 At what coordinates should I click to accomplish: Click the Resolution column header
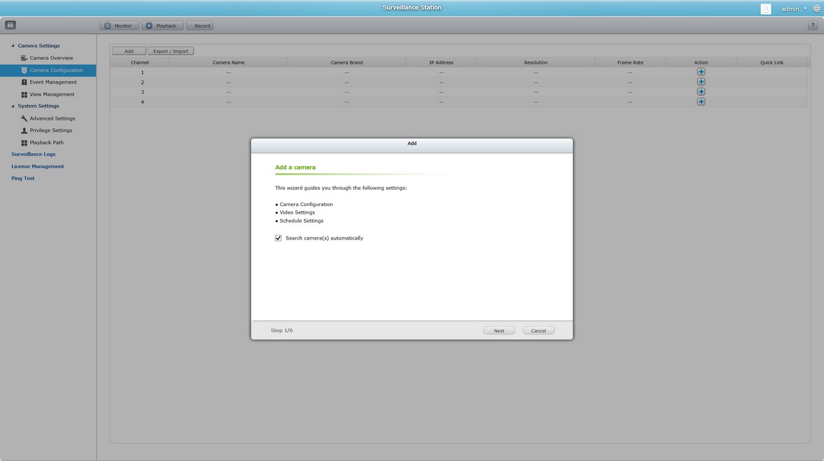(536, 62)
